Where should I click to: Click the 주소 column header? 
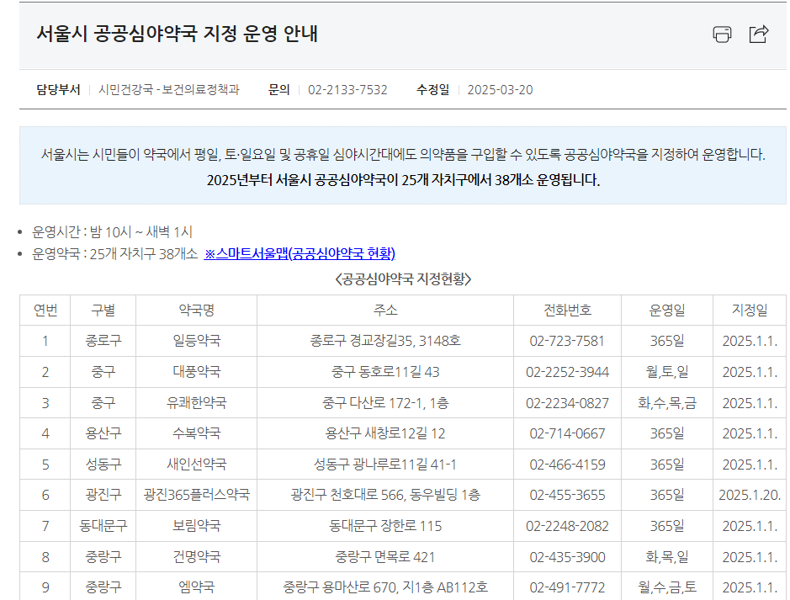pos(387,310)
